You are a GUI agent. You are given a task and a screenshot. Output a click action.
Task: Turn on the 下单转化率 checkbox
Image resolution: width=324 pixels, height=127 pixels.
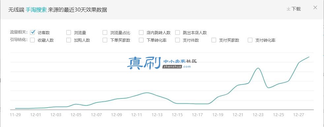click(x=141, y=40)
